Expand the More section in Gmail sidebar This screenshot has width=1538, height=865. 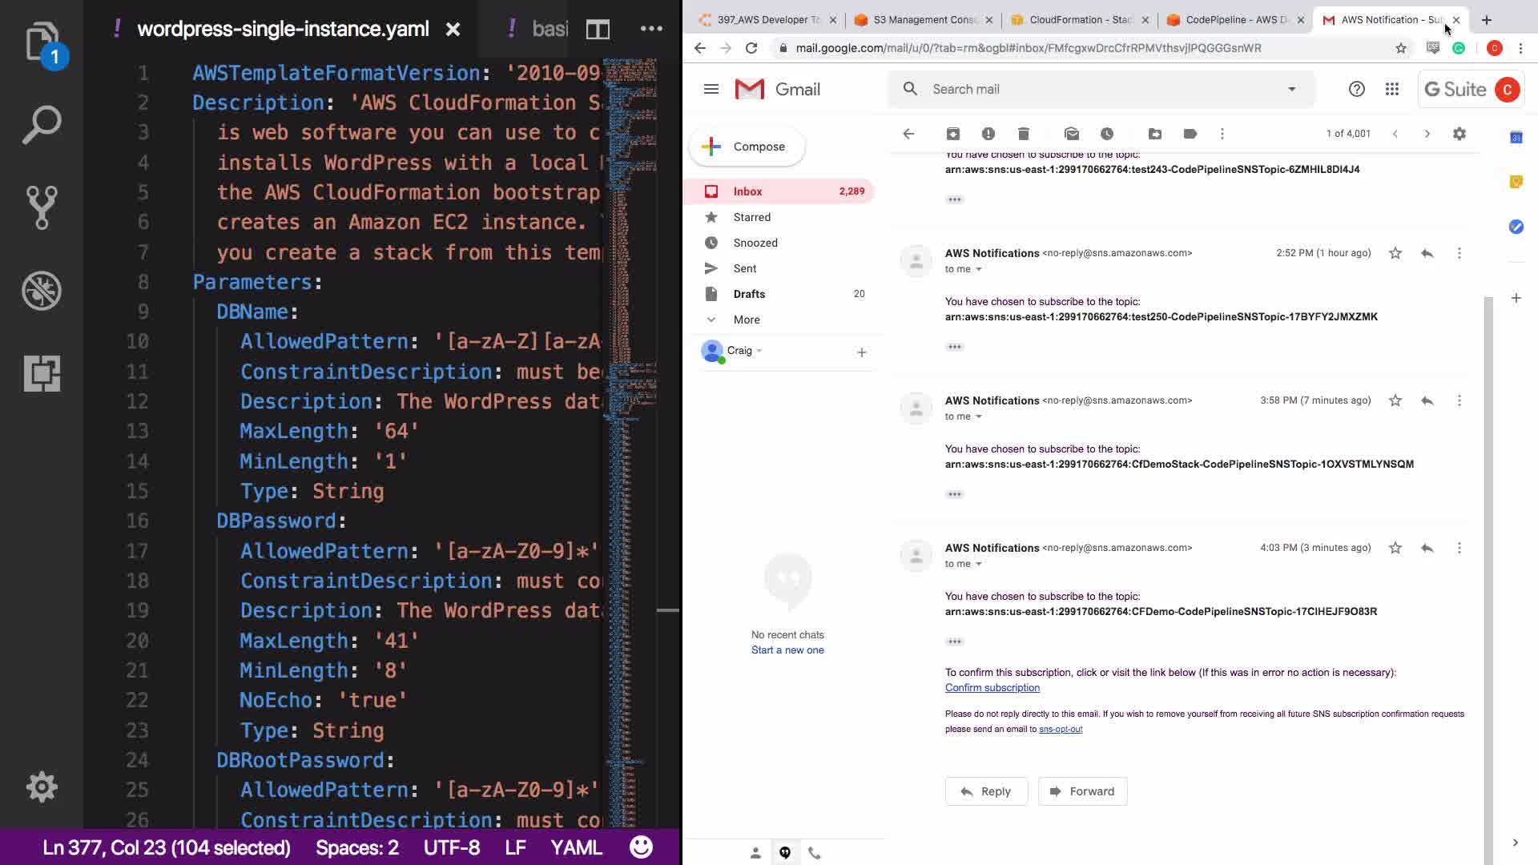click(x=746, y=320)
